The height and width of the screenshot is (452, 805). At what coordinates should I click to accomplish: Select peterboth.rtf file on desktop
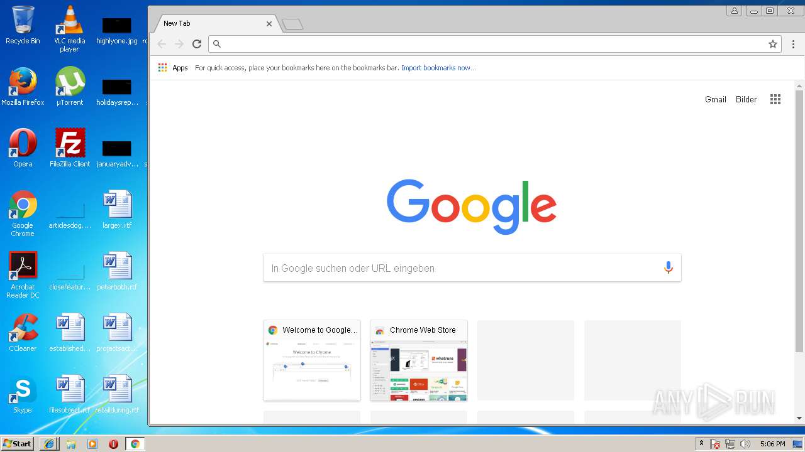click(117, 271)
